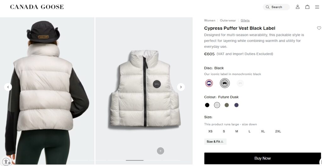Choose size 2XL

click(x=278, y=131)
